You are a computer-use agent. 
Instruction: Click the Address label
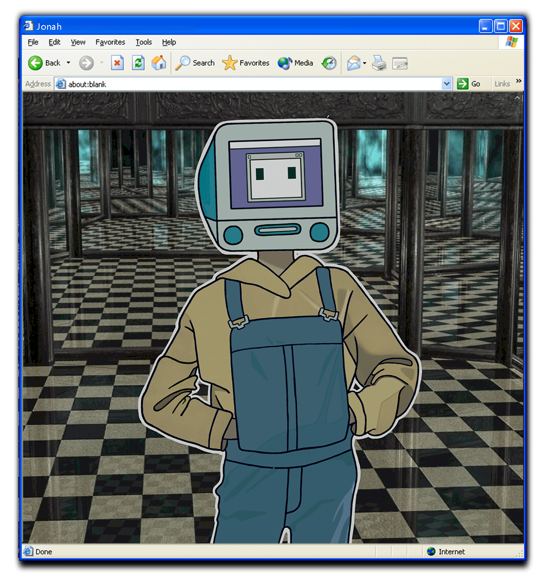(x=38, y=84)
